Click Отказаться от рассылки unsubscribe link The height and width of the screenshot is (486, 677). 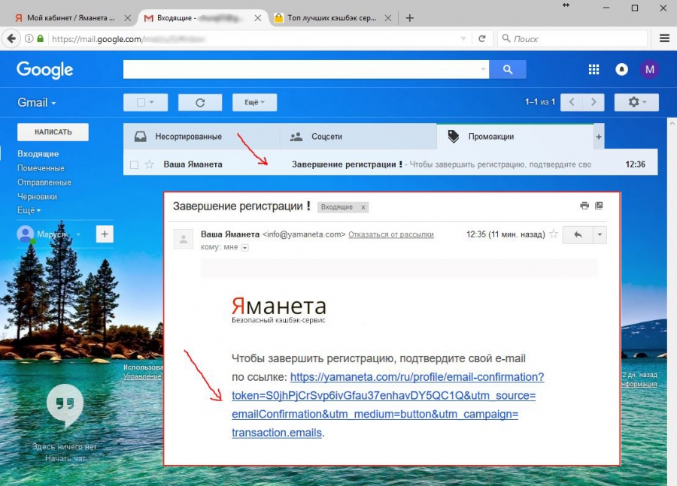pos(390,234)
